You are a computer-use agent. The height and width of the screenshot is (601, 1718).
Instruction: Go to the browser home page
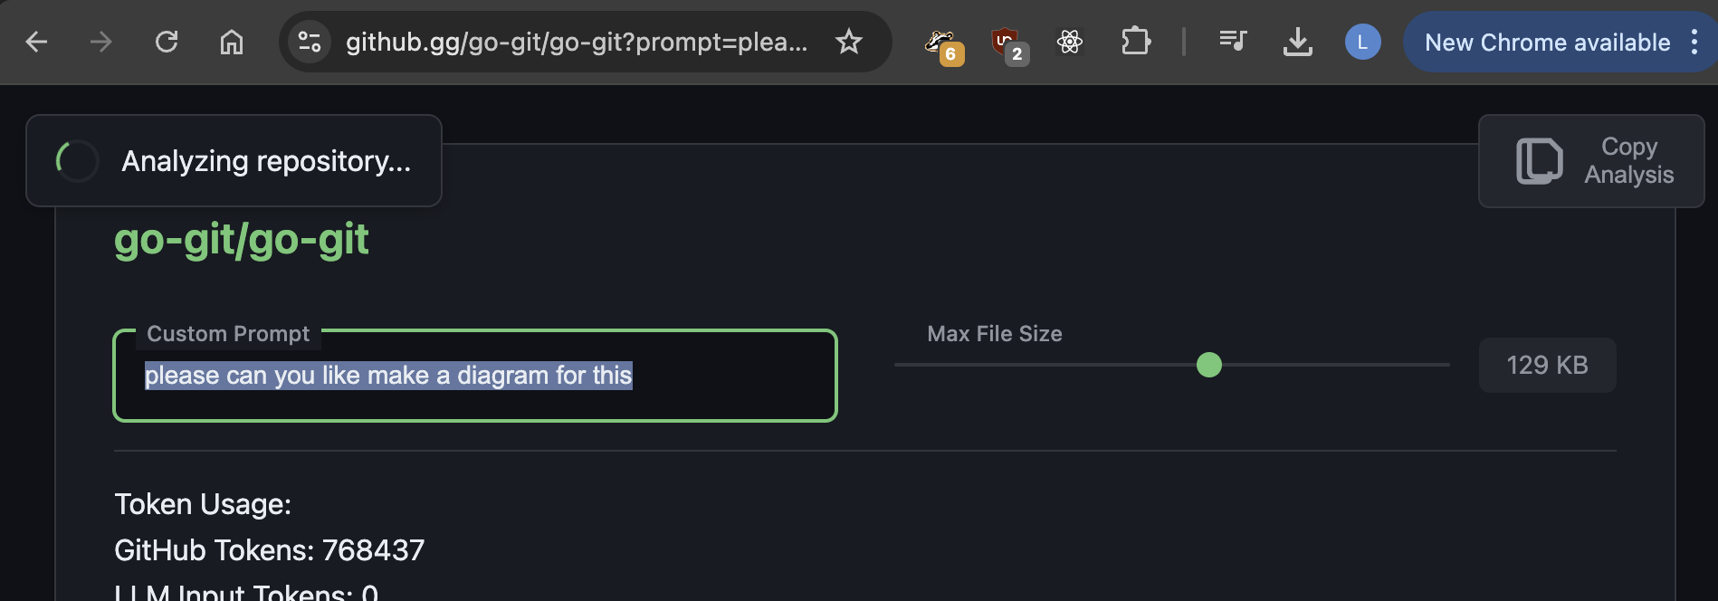click(231, 42)
